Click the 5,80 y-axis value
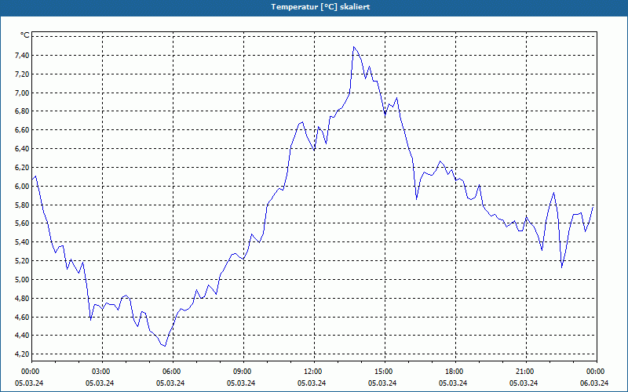This screenshot has height=392, width=628. [x=22, y=205]
